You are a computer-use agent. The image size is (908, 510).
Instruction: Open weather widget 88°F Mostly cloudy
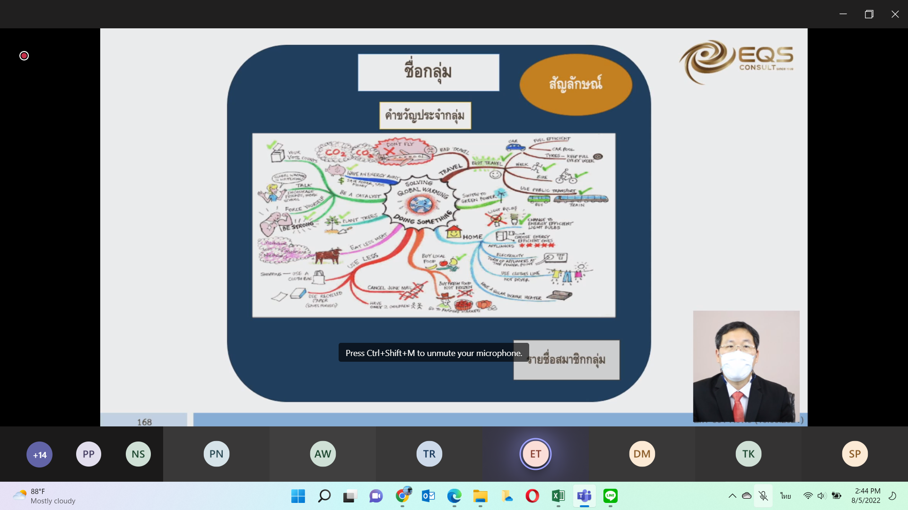(44, 496)
